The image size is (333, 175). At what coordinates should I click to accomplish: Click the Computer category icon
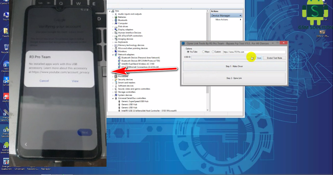tap(116, 23)
